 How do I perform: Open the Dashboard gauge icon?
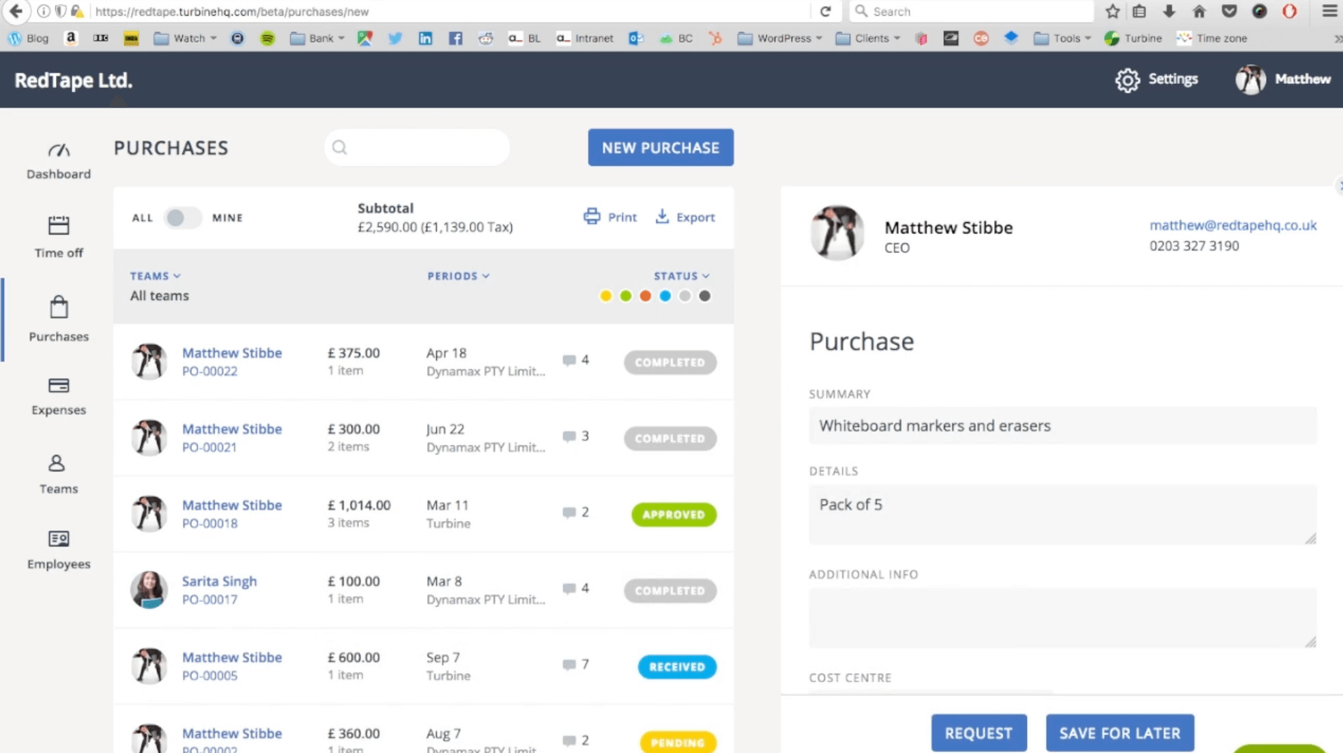tap(59, 150)
